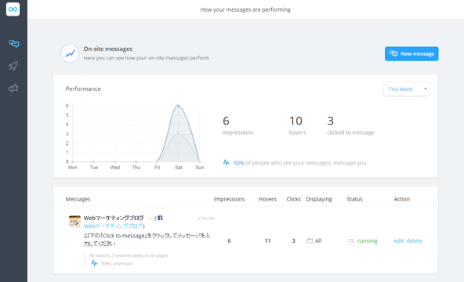464x282 pixels.
Task: Click the New message button
Action: click(x=411, y=54)
